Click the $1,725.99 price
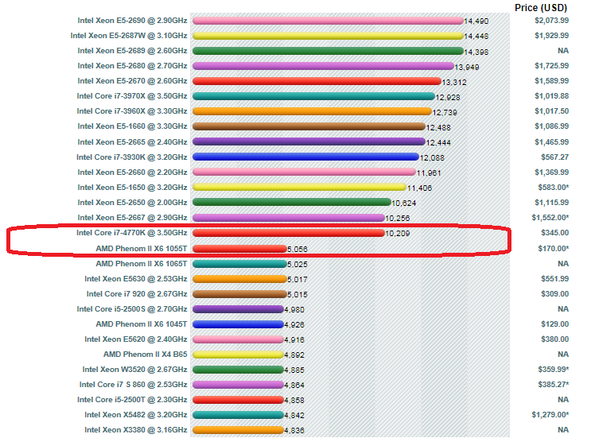Screen dimensions: 591x438 pyautogui.click(x=551, y=65)
